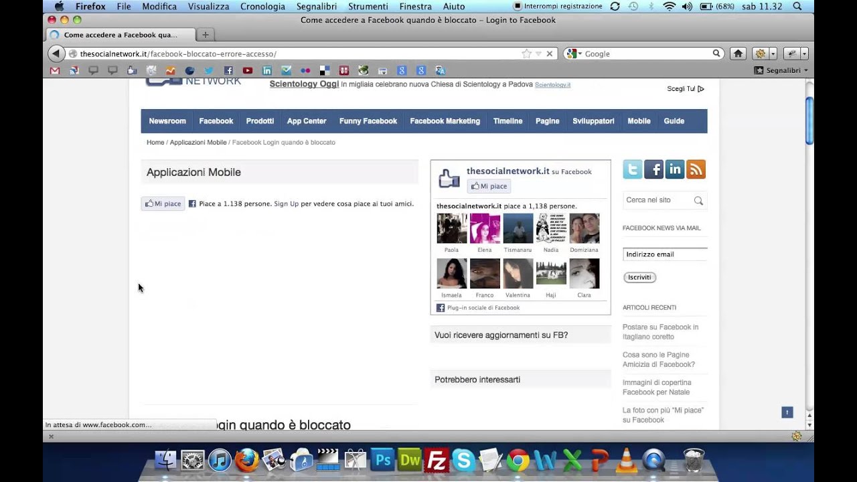Open the Strumenti menu

point(368,6)
